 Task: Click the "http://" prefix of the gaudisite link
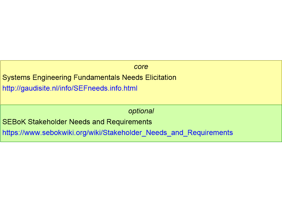click(x=12, y=88)
